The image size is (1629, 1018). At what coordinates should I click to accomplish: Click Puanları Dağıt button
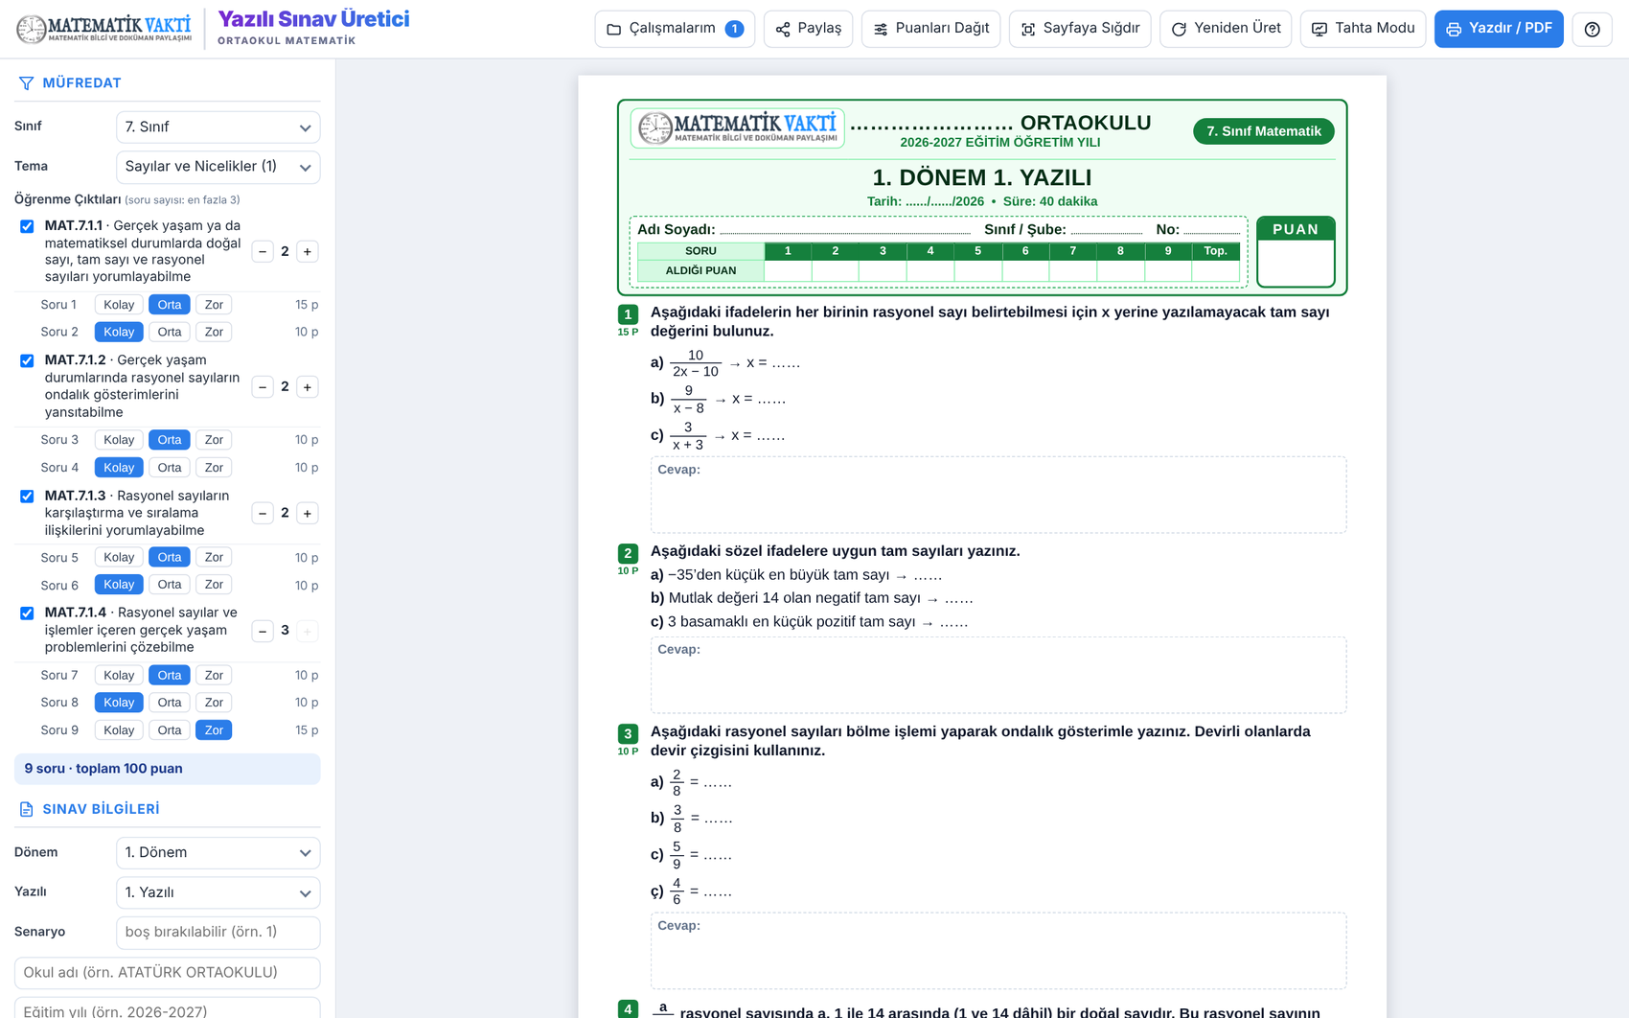930,29
